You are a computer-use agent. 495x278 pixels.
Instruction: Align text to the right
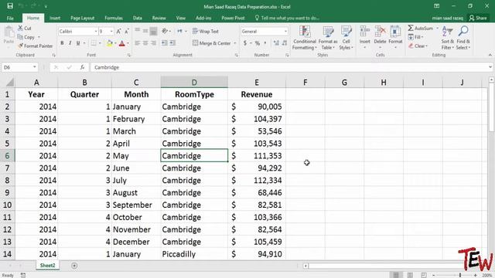point(153,43)
